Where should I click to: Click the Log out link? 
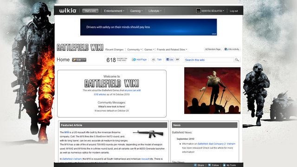[x=234, y=11]
